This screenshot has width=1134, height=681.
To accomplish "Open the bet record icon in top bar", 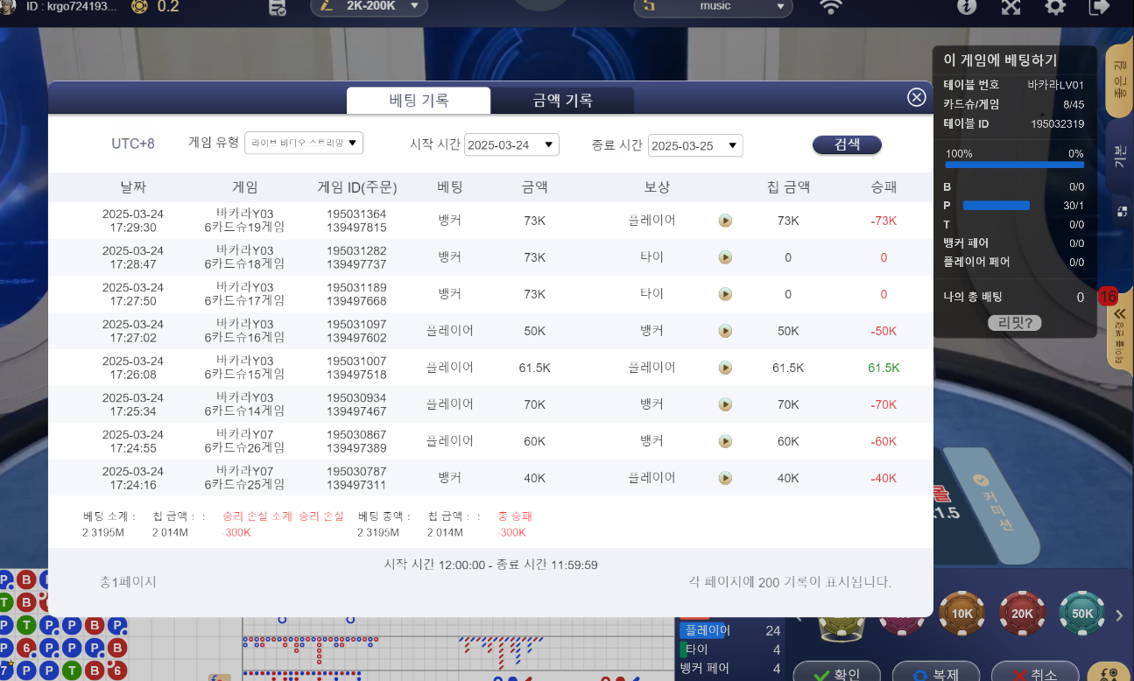I will click(x=278, y=8).
